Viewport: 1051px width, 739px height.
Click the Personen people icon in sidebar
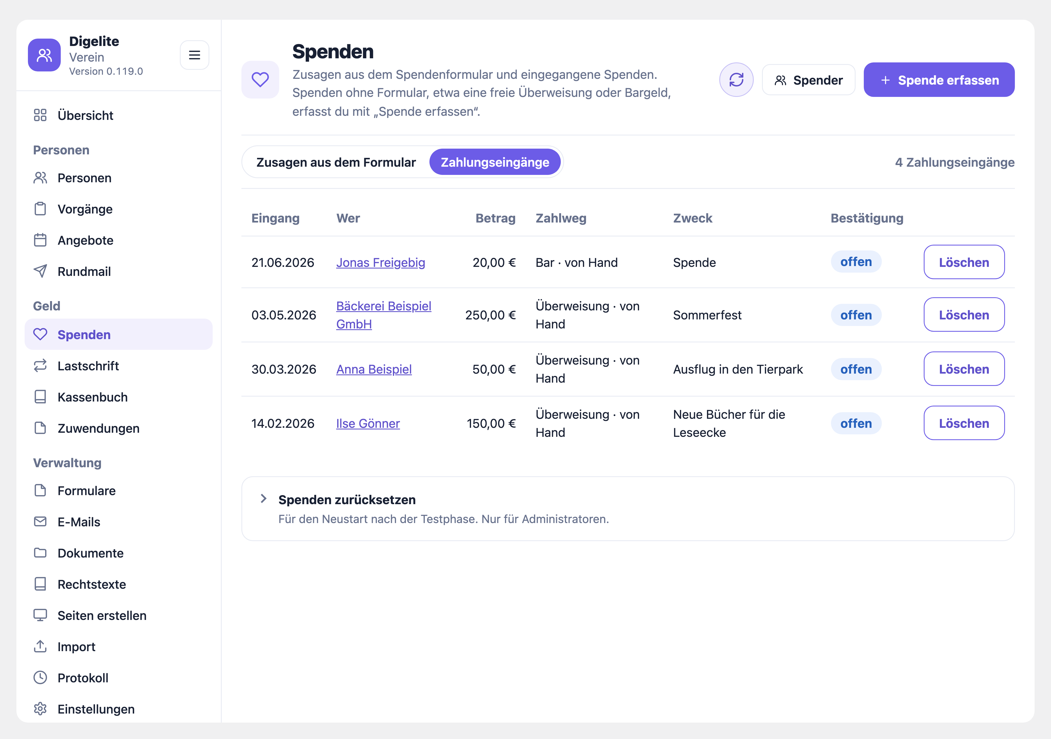point(40,178)
